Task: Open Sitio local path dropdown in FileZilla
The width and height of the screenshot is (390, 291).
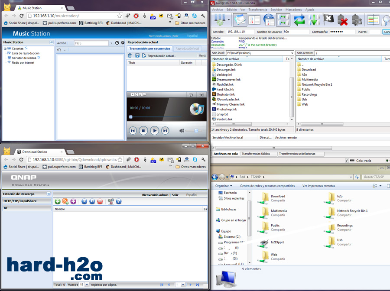Action: point(292,53)
